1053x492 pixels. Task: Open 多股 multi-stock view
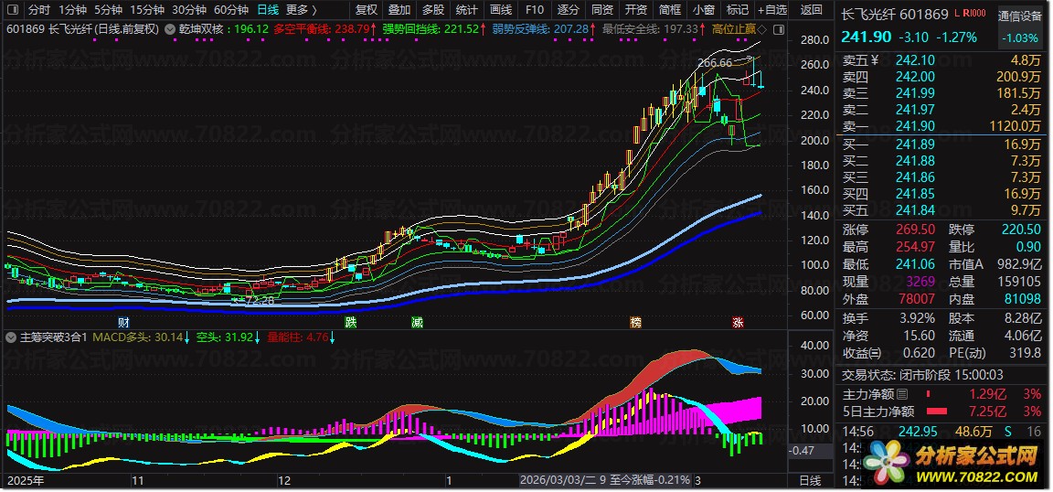pos(433,9)
